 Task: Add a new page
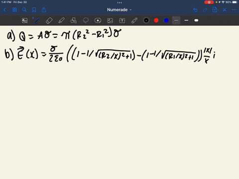tap(215, 10)
